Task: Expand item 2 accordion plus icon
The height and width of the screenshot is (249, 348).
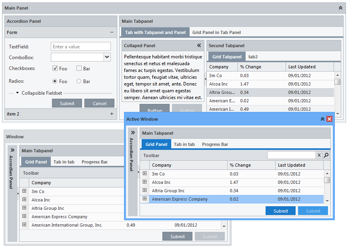Action: [x=112, y=114]
